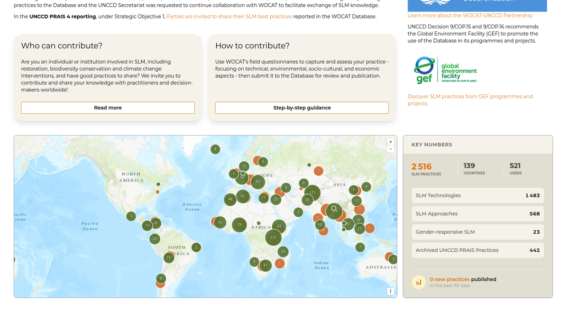Open the map info attribution button
The width and height of the screenshot is (569, 313).
[390, 291]
